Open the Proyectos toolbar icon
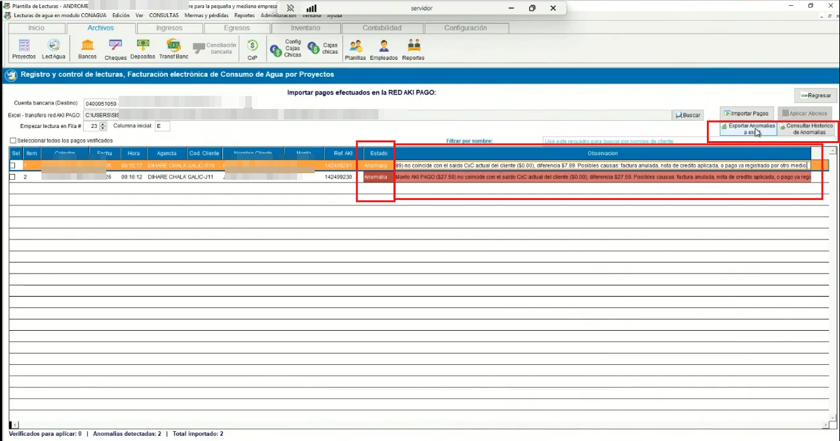Screen dimensions: 840x441 [x=24, y=49]
